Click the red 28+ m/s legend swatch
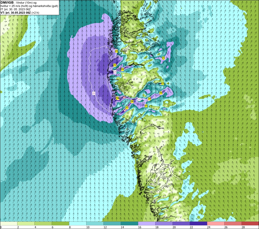The width and height of the screenshot is (259, 229). pyautogui.click(x=250, y=223)
